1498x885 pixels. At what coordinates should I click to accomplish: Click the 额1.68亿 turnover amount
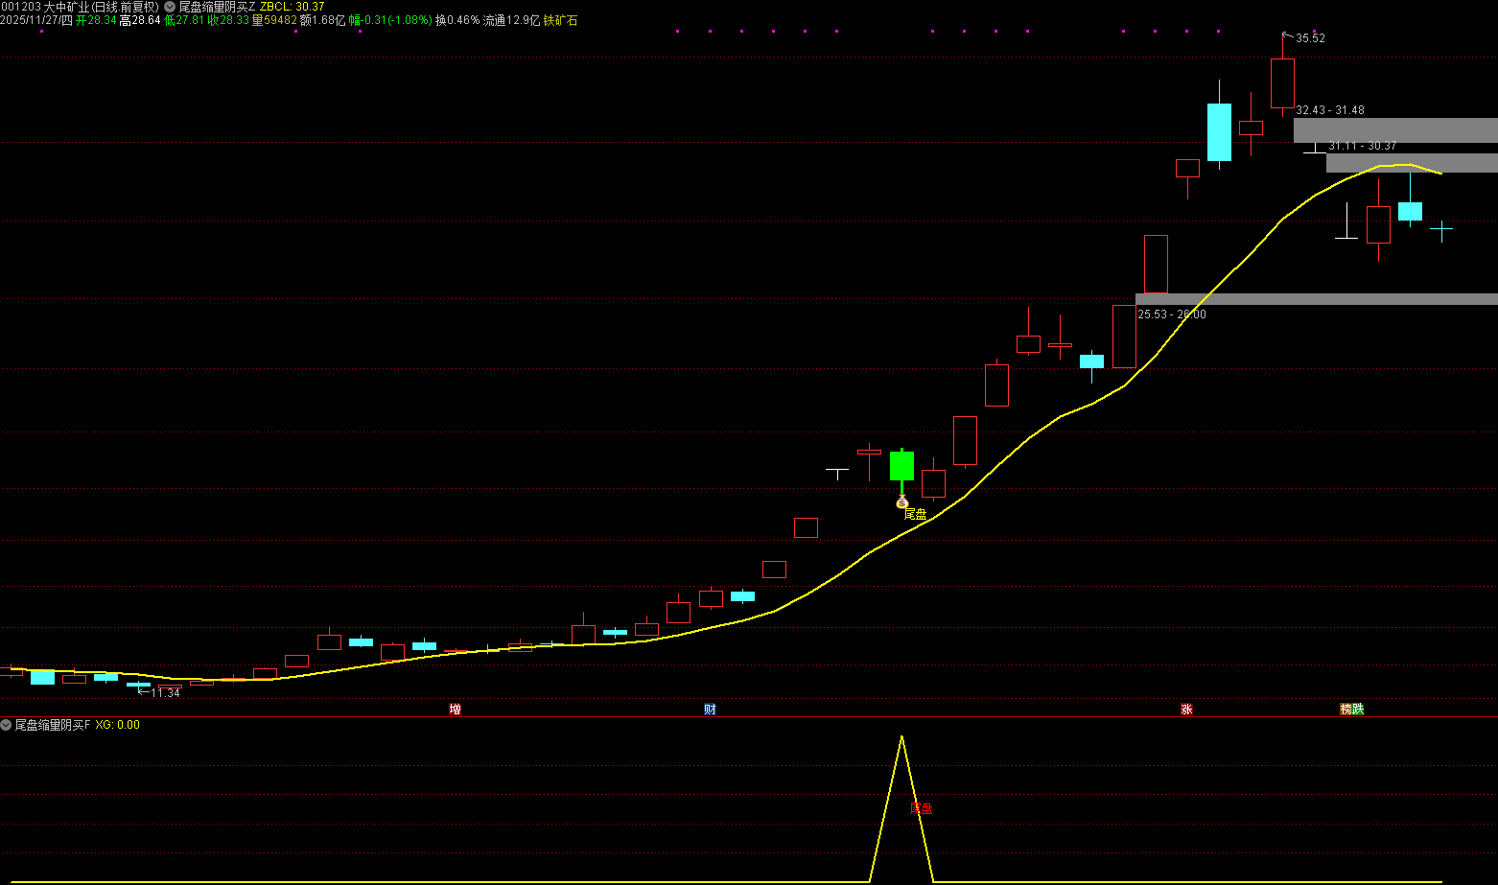(323, 20)
